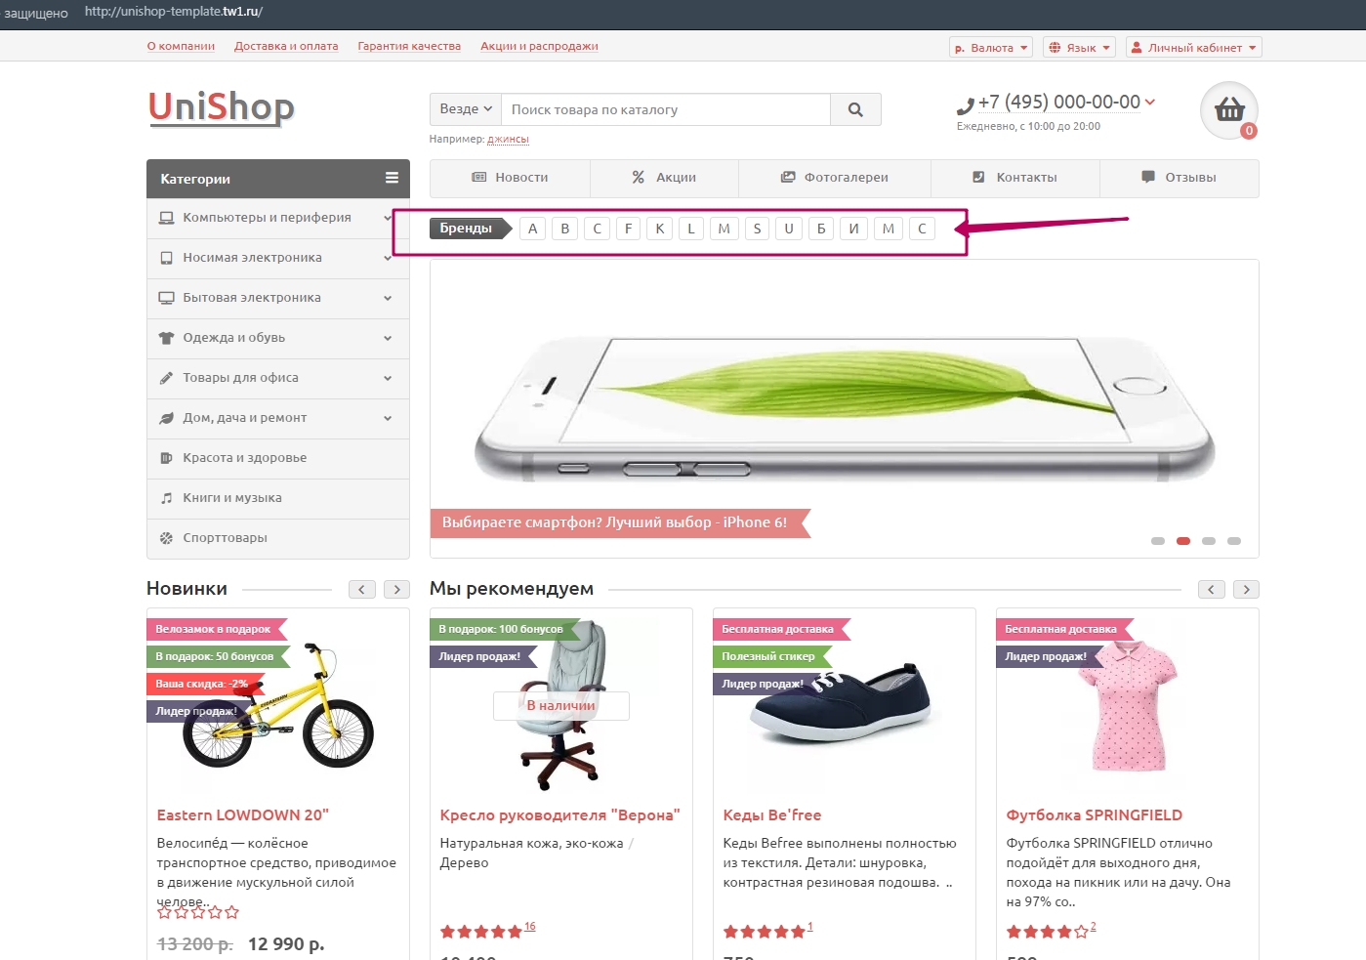Viewport: 1366px width, 960px height.
Task: Select the third slider dot indicator
Action: (x=1209, y=540)
